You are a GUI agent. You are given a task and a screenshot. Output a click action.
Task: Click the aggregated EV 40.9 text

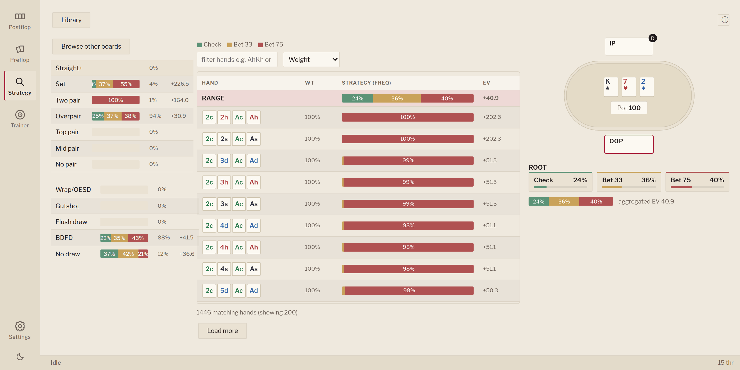pyautogui.click(x=646, y=201)
